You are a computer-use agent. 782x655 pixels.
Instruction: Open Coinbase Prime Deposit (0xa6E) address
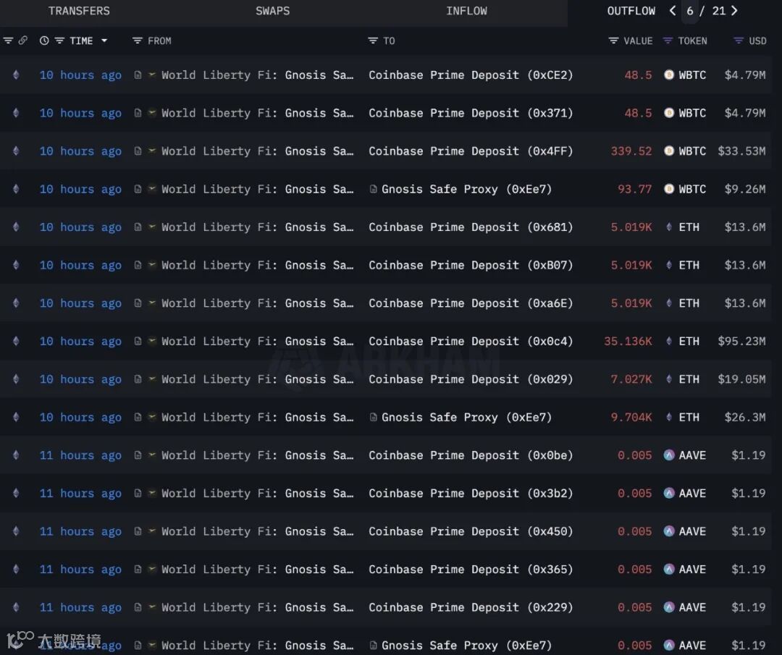point(471,303)
